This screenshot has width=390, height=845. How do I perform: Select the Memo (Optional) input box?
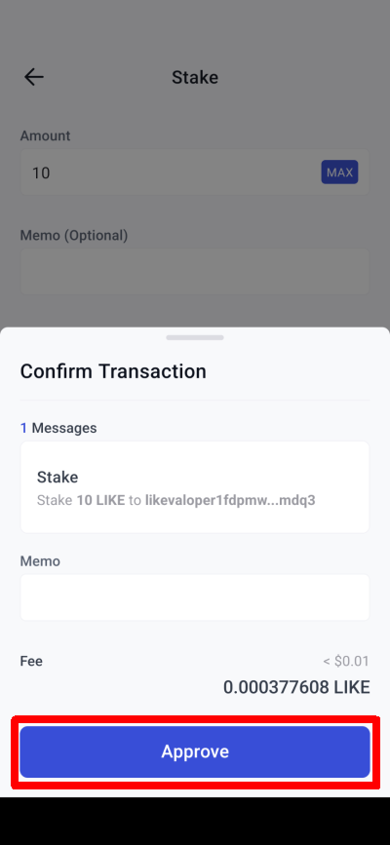pyautogui.click(x=195, y=272)
